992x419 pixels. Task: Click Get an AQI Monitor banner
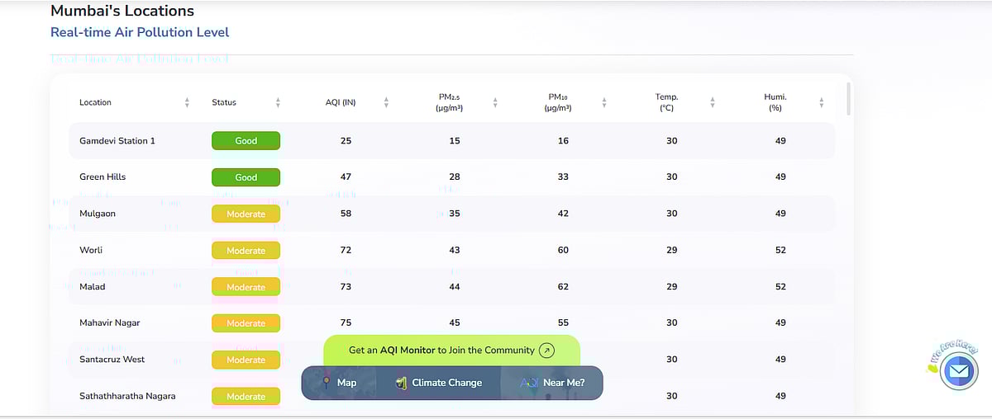[441, 351]
